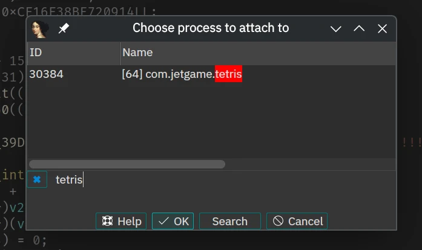Click the horizontal scrollbar under the process list
This screenshot has height=250, width=422.
(127, 164)
